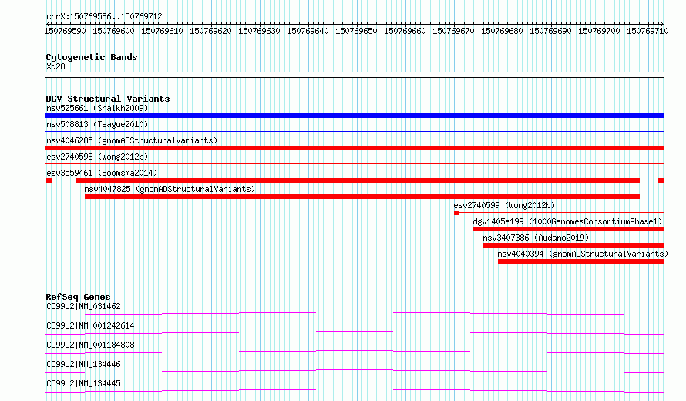Open gene transcript CD99L2|NM_134446
This screenshot has width=686, height=401.
tap(83, 364)
